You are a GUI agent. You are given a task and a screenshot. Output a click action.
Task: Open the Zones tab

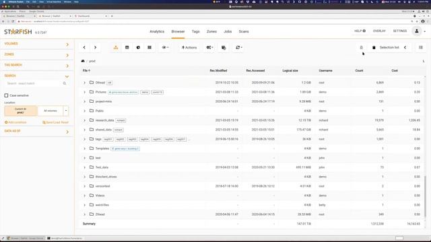pos(211,32)
